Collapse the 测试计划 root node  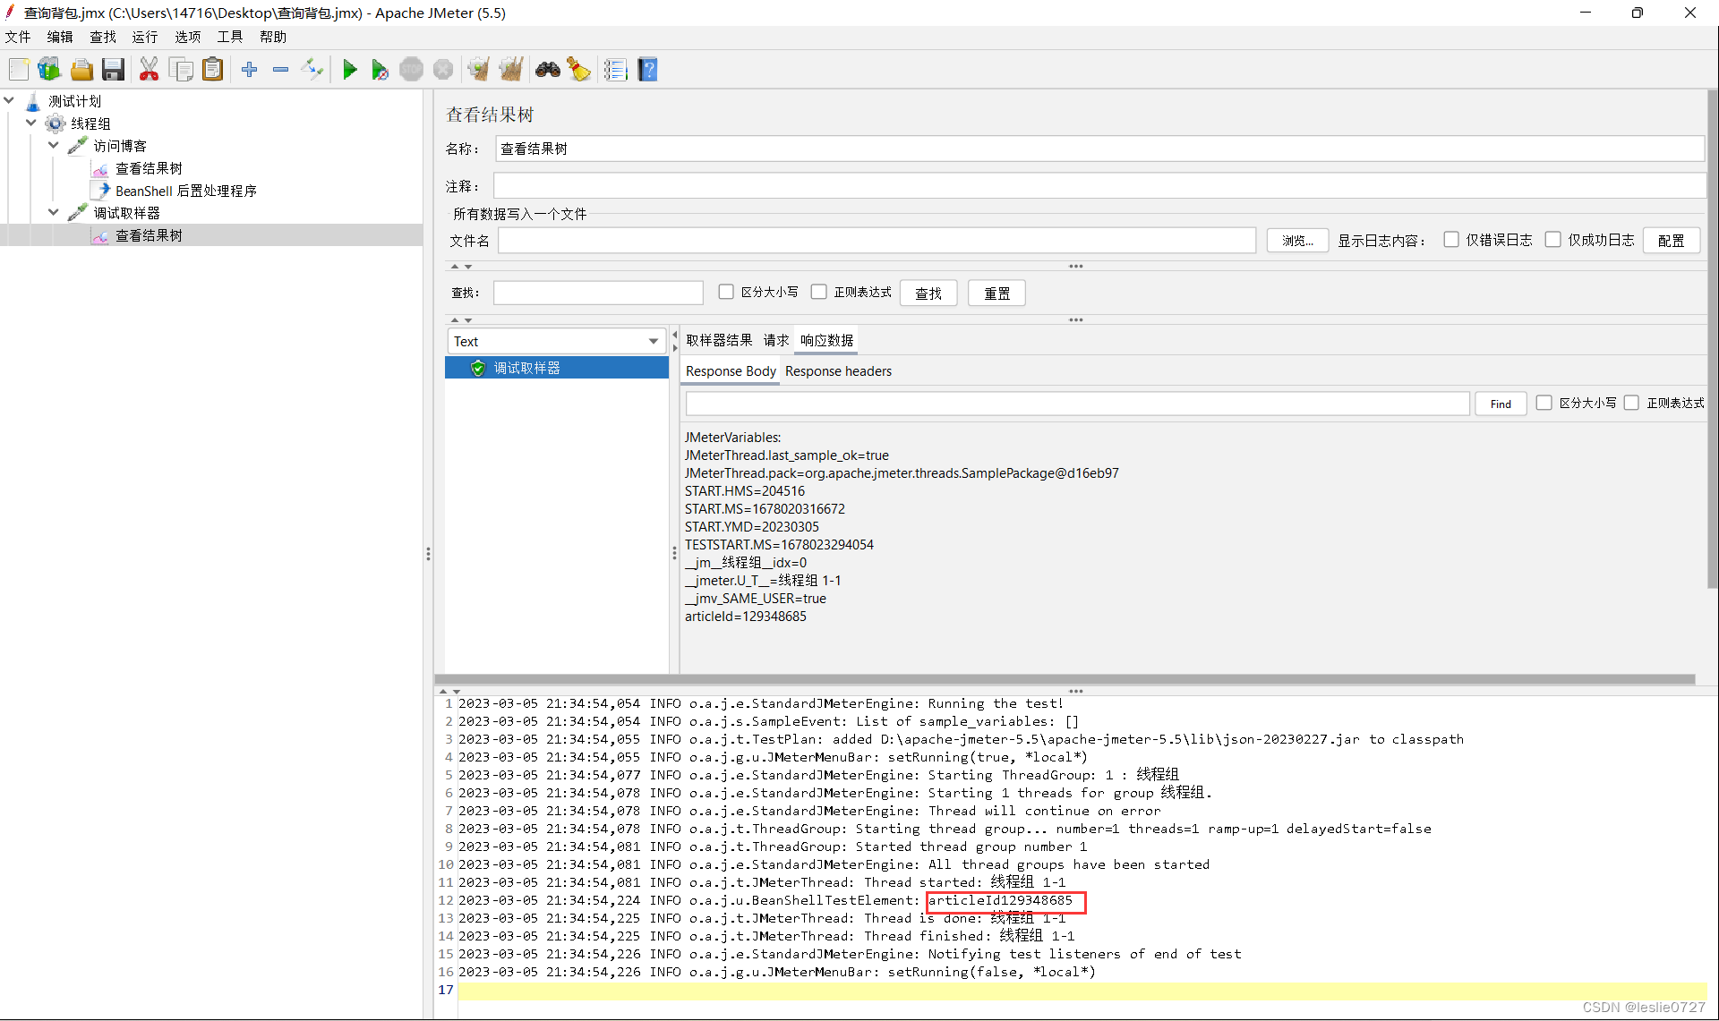click(9, 99)
